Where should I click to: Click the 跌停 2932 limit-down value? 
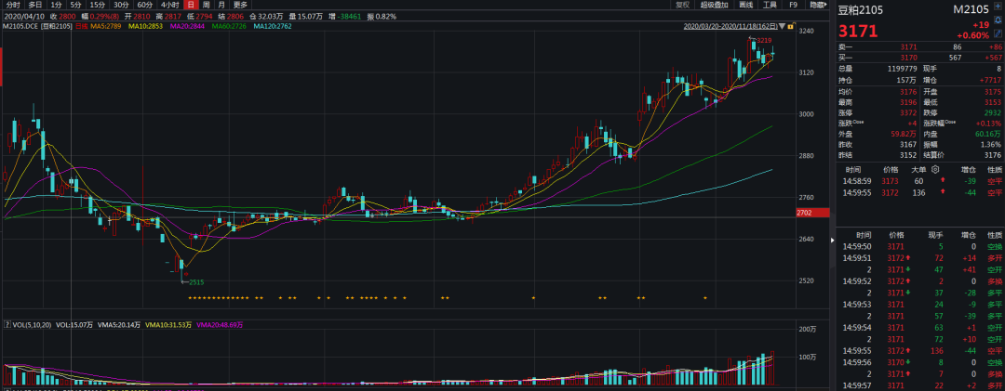click(993, 113)
